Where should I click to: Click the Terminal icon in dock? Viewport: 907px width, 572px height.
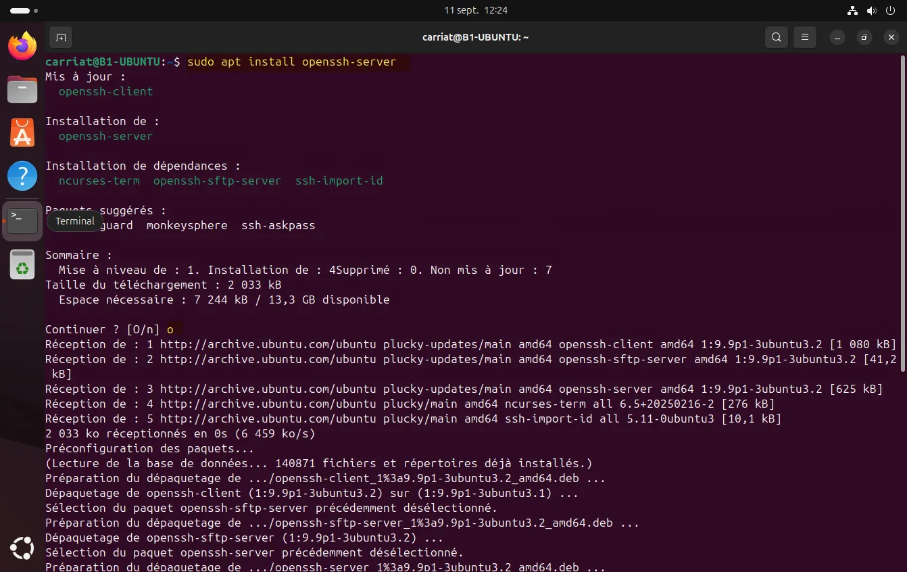(22, 220)
